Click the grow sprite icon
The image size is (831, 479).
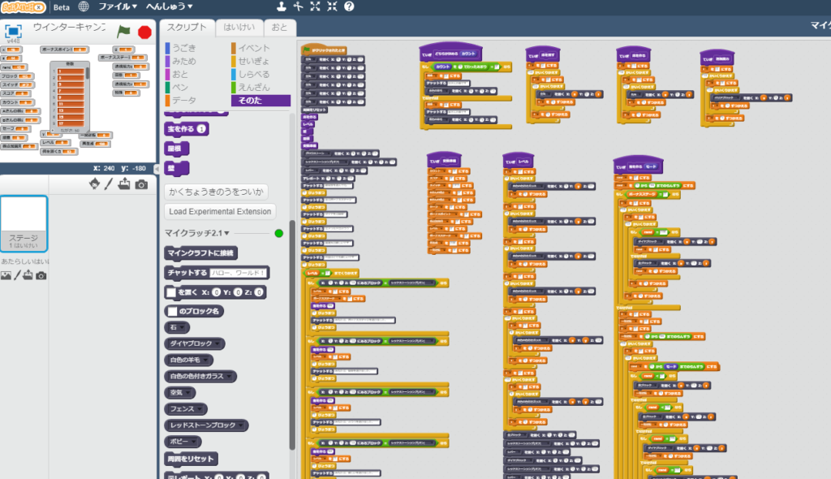(315, 6)
